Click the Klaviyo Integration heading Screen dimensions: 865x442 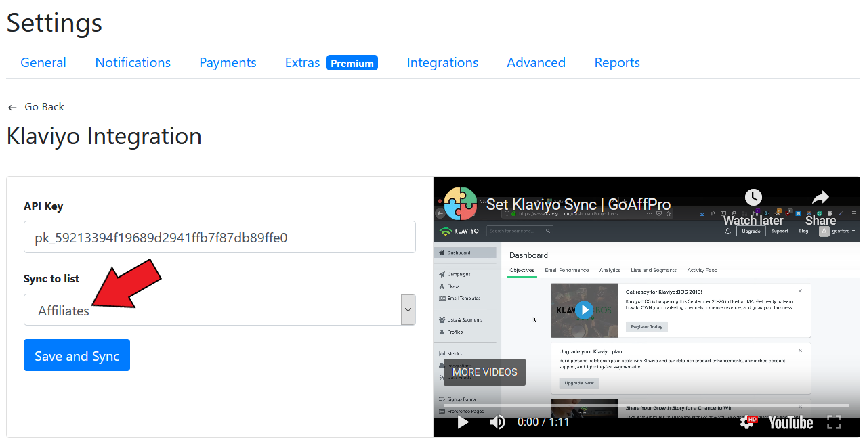tap(104, 136)
